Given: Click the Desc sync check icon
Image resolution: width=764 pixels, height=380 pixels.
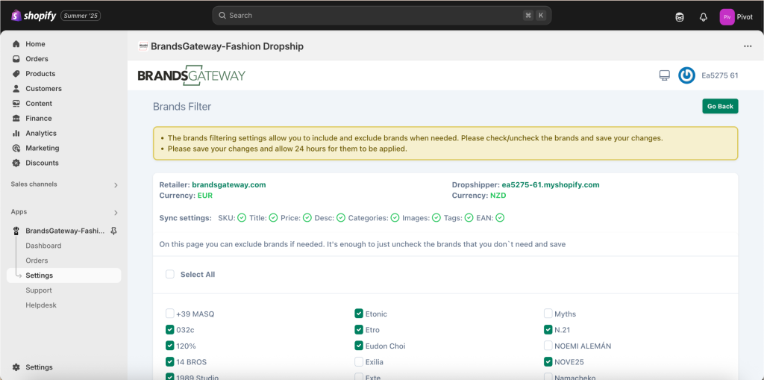Looking at the screenshot, I should click(x=340, y=217).
